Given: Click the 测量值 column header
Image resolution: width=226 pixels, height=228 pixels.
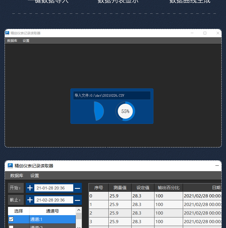Looking at the screenshot, I should point(120,188).
